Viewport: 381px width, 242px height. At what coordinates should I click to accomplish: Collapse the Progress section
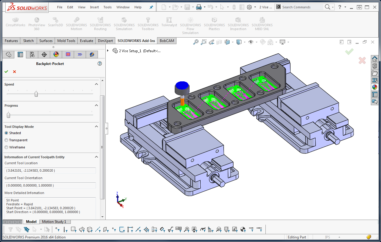coord(96,106)
